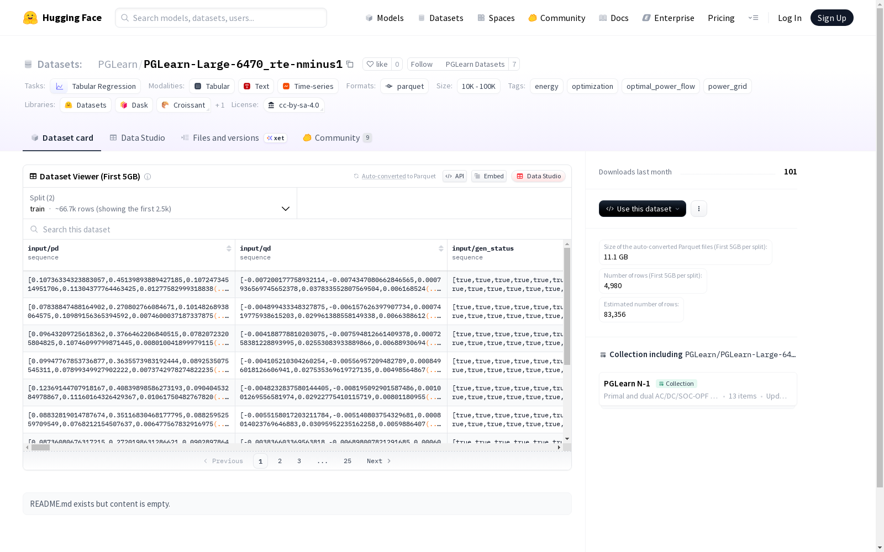Open Data Studio from viewer header
The width and height of the screenshot is (884, 552).
click(x=538, y=176)
